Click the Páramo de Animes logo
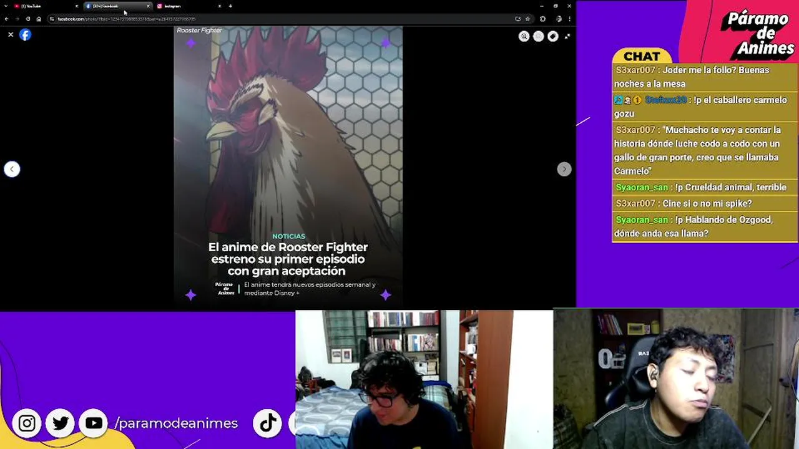The width and height of the screenshot is (799, 449). (758, 32)
